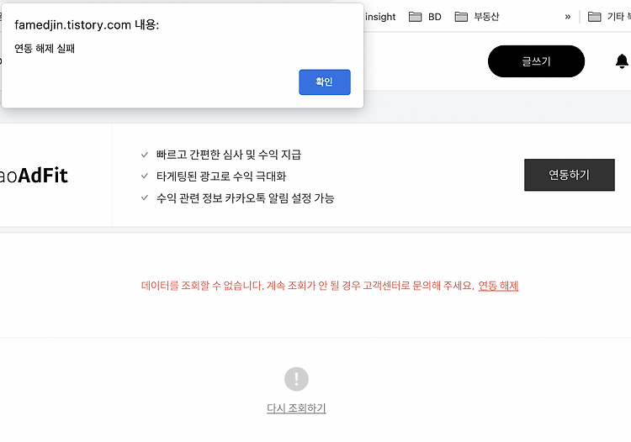The image size is (631, 442).
Task: Select the dialog title famedjin.tistory.com 내용
Action: (87, 25)
